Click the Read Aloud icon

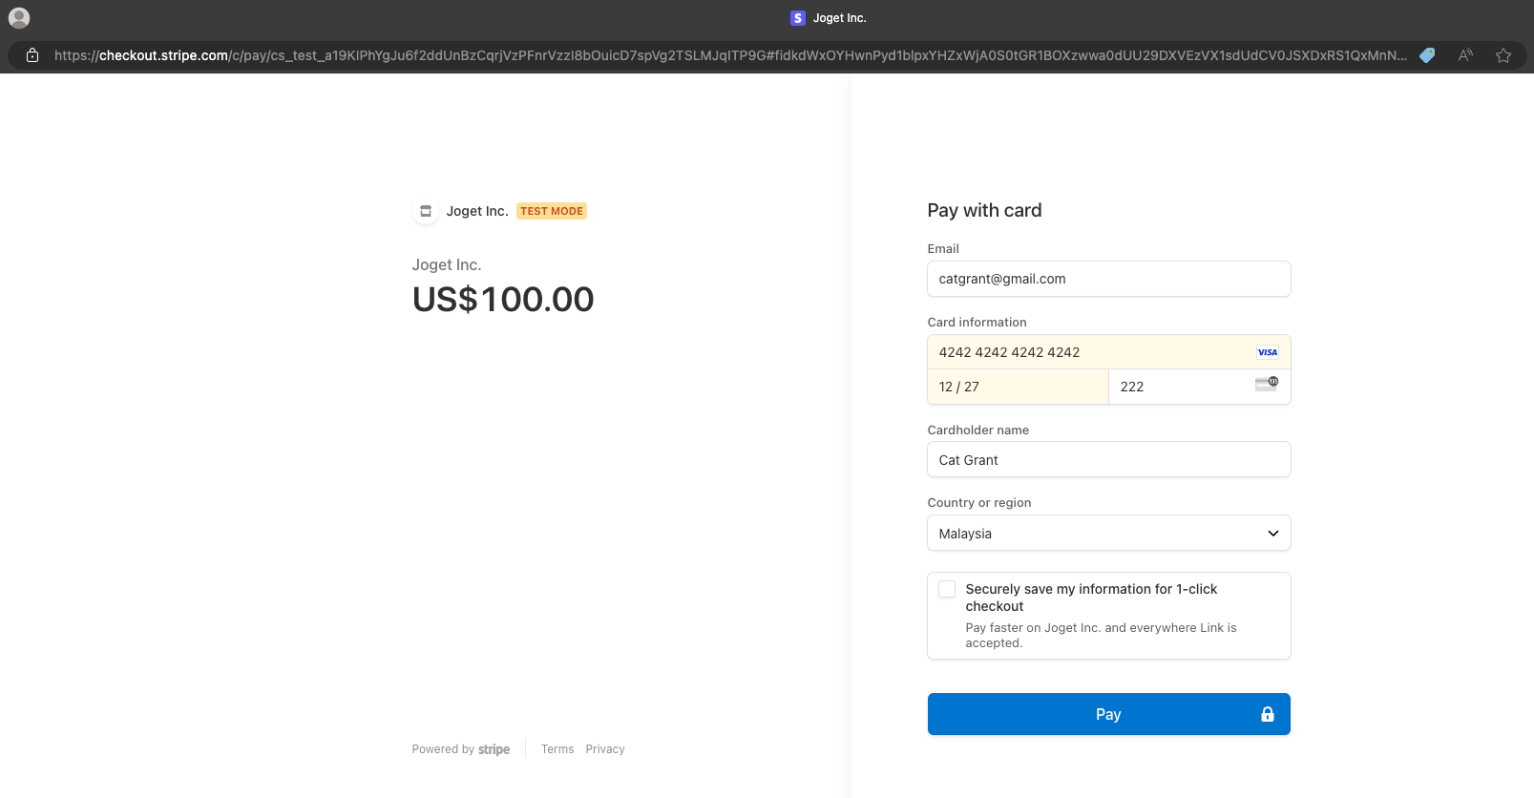coord(1465,55)
